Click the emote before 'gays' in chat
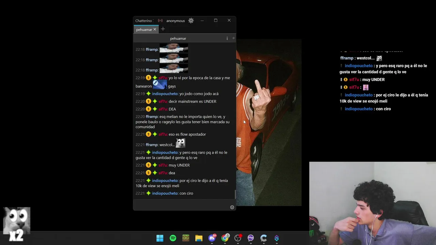Screen dimensions: 436x245 coord(160,84)
